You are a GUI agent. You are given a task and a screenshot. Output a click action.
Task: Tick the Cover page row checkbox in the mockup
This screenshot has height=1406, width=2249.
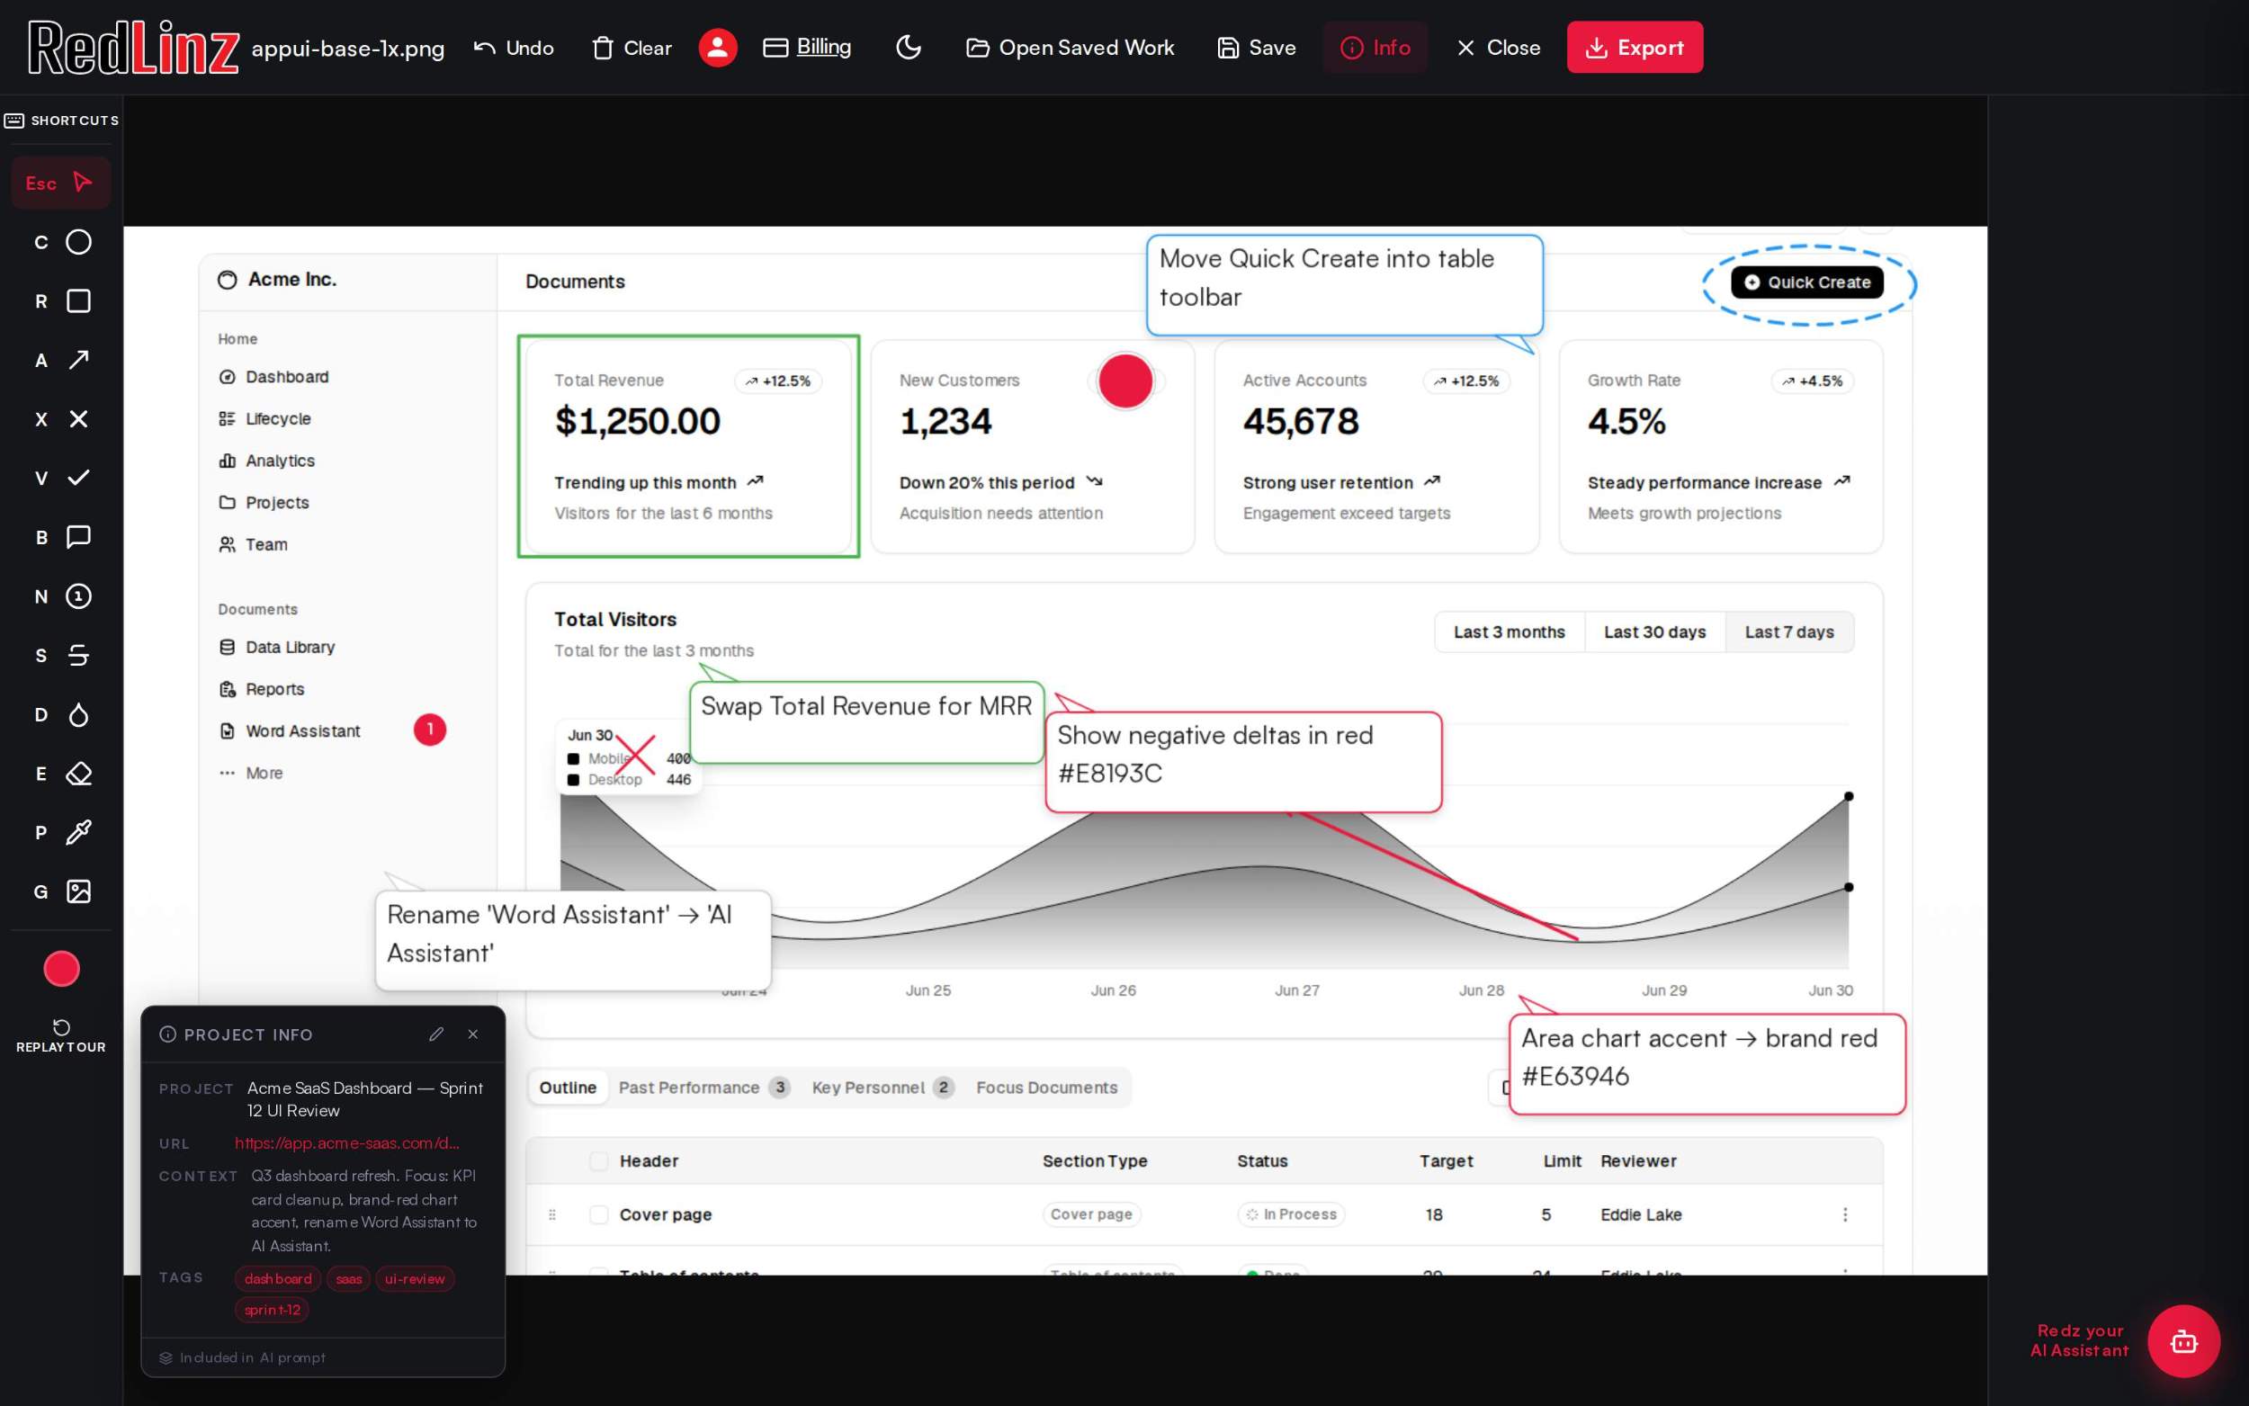pyautogui.click(x=599, y=1214)
